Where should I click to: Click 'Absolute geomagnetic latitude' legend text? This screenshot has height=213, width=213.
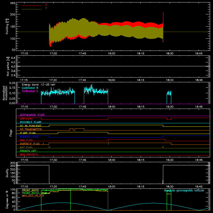(184, 191)
